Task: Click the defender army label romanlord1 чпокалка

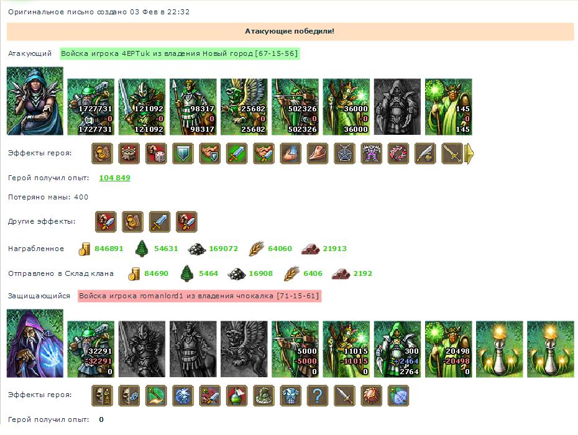Action: [199, 296]
